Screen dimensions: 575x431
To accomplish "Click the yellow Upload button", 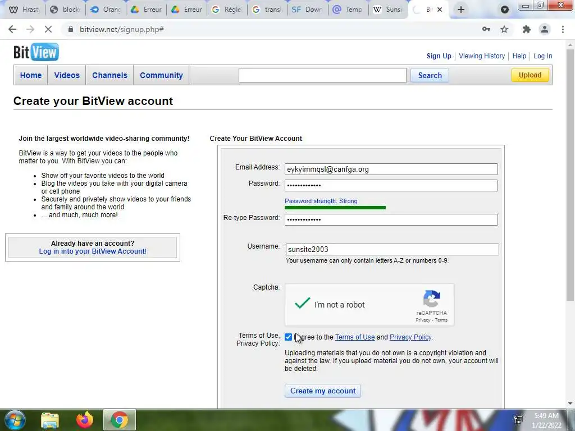I will pos(530,75).
